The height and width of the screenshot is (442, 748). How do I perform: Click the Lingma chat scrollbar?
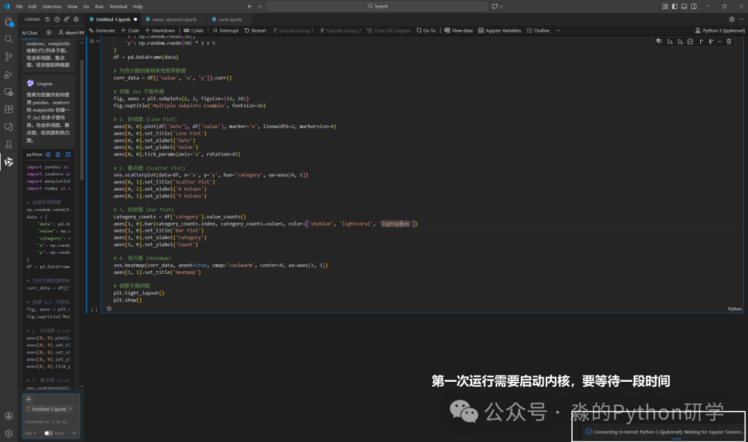(x=82, y=119)
